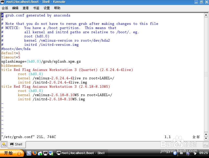This screenshot has height=158, width=209.
Task: Maximize the Konsole window
Action: (x=201, y=2)
